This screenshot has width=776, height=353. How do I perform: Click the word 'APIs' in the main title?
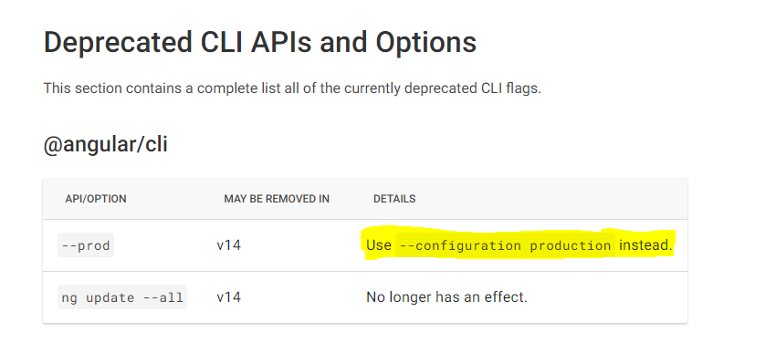[x=281, y=43]
